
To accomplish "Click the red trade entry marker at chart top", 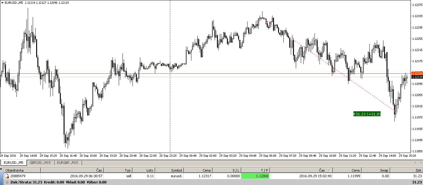I will (x=266, y=21).
